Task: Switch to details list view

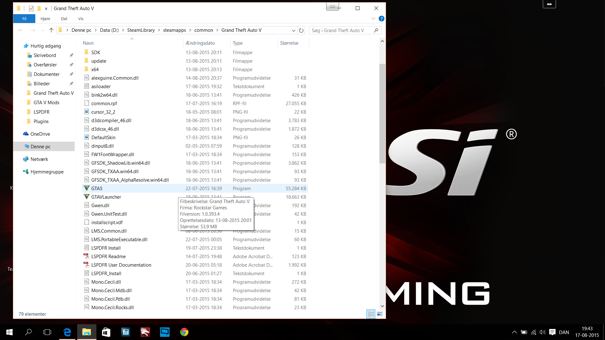Action: click(371, 314)
